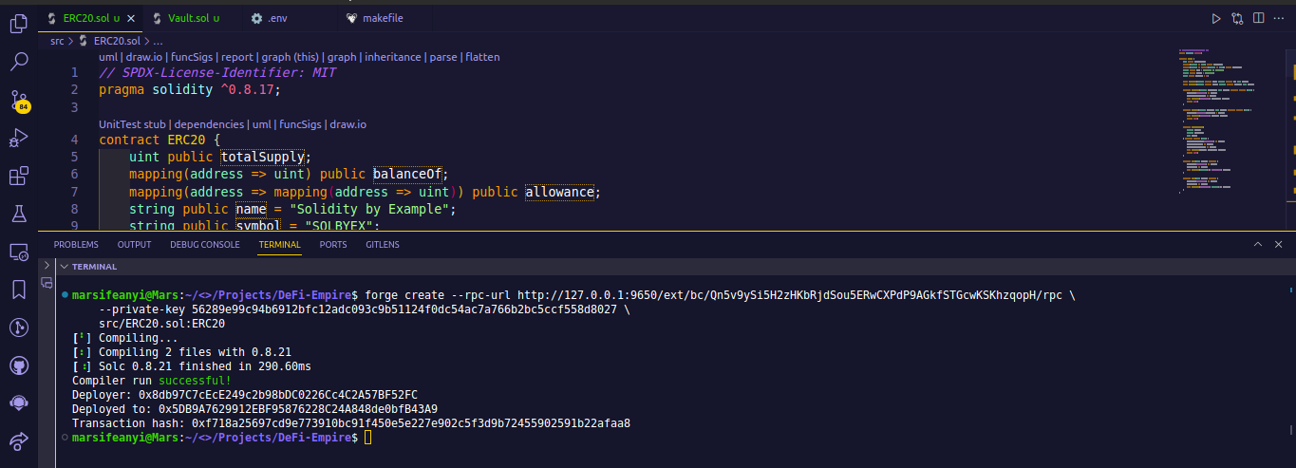Open the Run and Debug view

pos(18,139)
